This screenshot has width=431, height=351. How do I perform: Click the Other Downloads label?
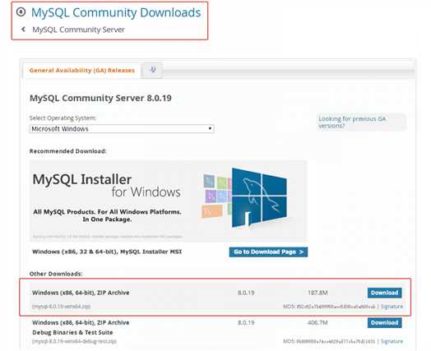[56, 274]
